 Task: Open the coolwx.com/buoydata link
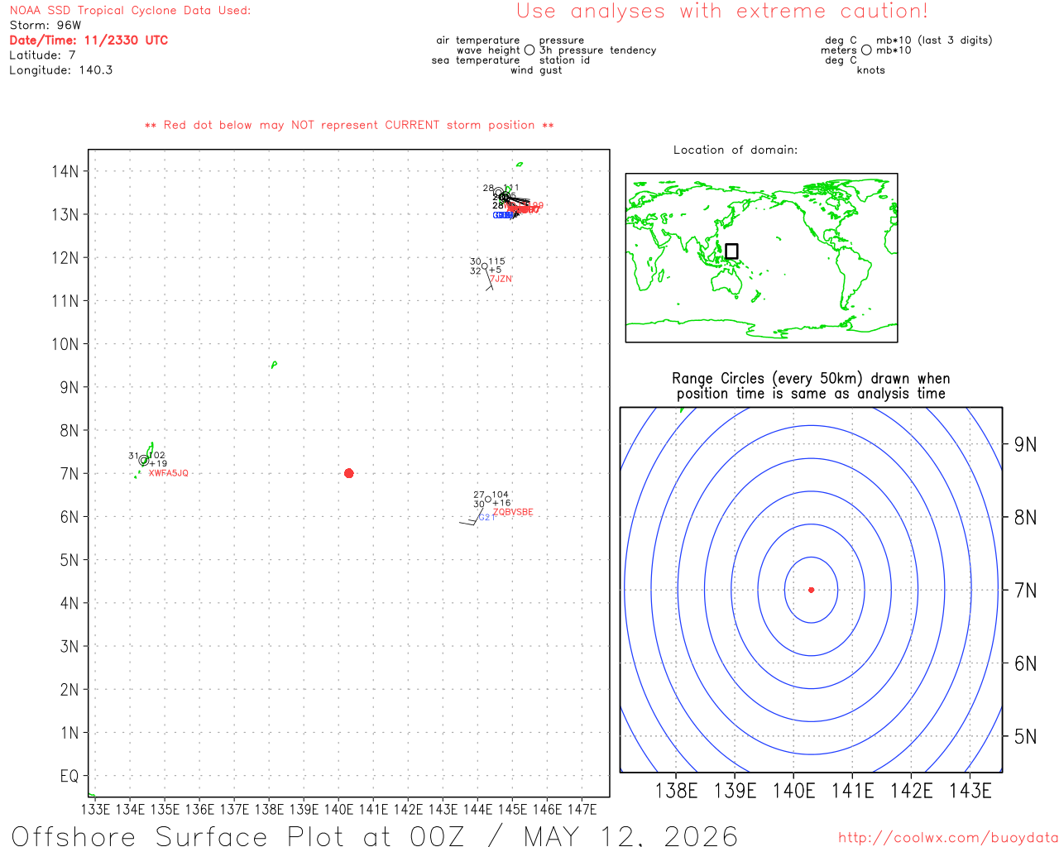pyautogui.click(x=948, y=838)
